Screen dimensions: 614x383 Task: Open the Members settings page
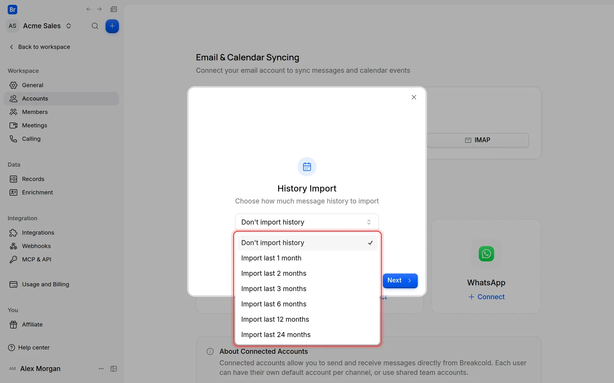click(x=61, y=112)
